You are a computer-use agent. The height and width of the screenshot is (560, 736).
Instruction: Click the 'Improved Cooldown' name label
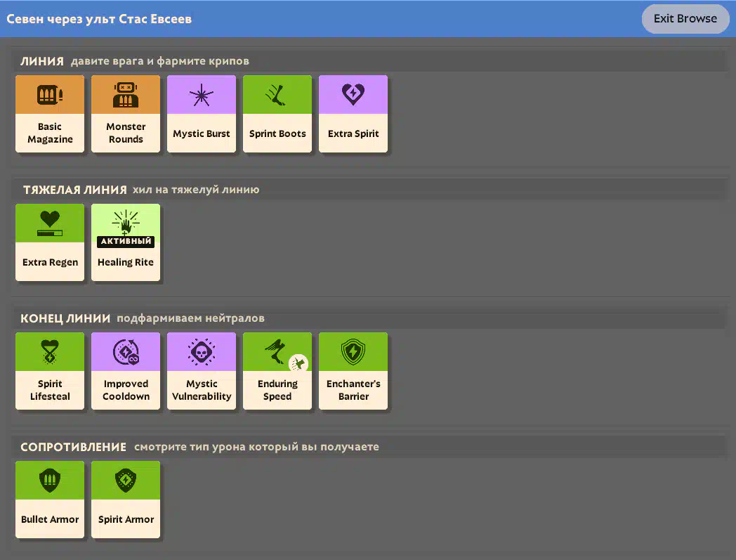pyautogui.click(x=126, y=390)
